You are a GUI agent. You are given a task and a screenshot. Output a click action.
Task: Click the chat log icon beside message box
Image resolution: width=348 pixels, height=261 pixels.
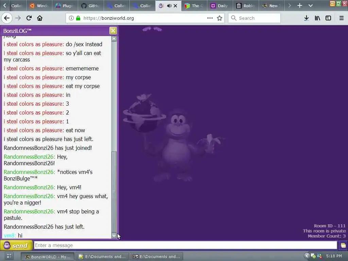[x=343, y=245]
